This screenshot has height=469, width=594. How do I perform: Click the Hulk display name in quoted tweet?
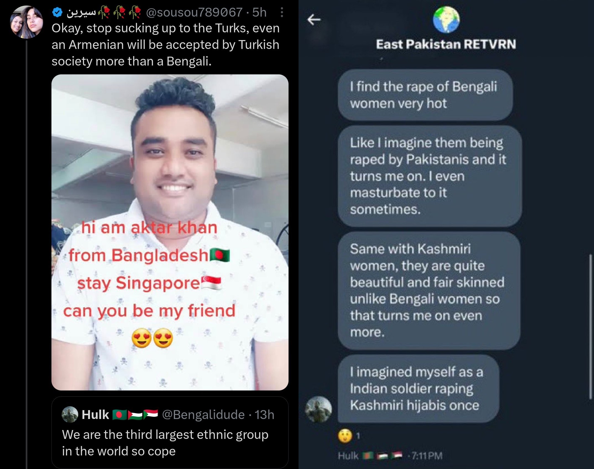coord(95,415)
